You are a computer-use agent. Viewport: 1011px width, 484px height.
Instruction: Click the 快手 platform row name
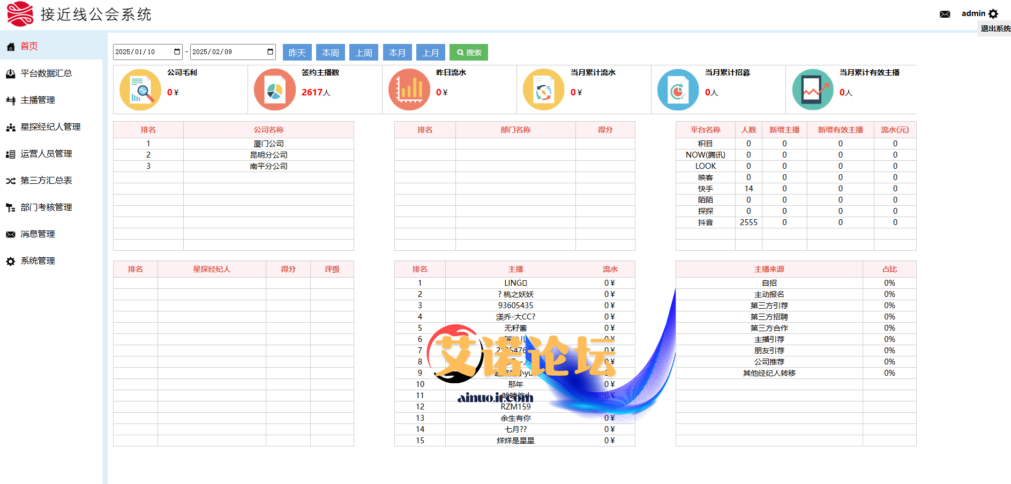(x=706, y=189)
